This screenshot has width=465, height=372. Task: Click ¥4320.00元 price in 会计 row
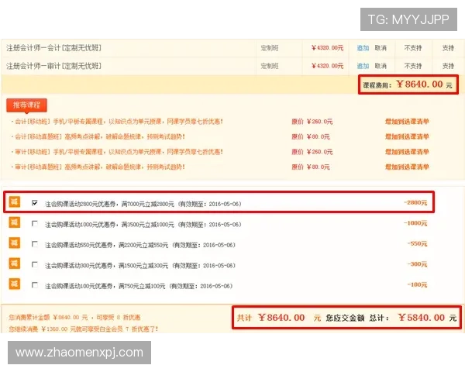[327, 48]
